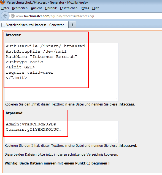Open the Hilfe menu
This screenshot has width=162, height=175.
[96, 8]
